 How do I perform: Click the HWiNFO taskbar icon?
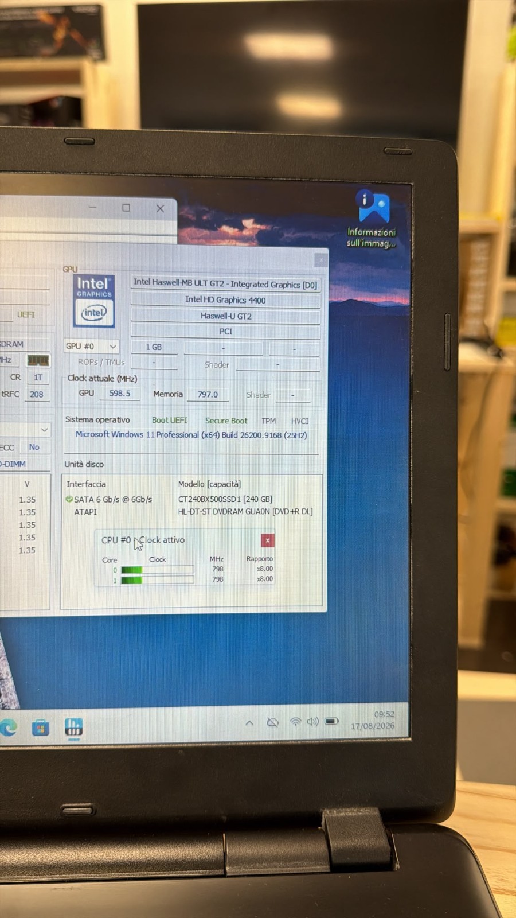coord(73,728)
